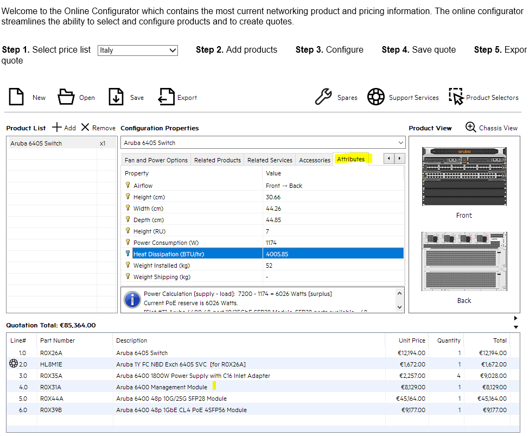529x436 pixels.
Task: Open the Aruba 6405 Switch configuration dropdown
Action: pyautogui.click(x=263, y=142)
